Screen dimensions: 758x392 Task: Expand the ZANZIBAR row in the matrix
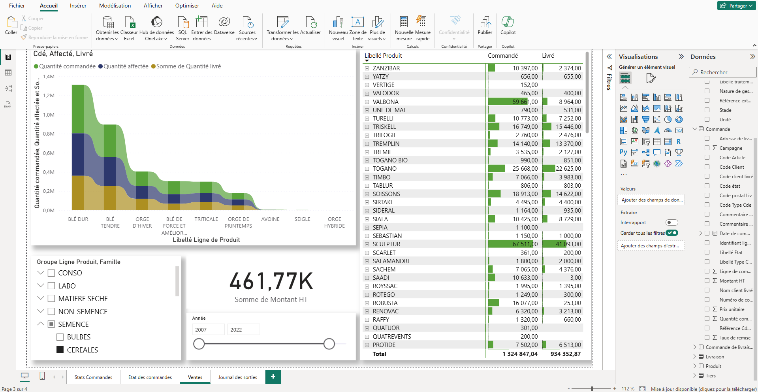[x=367, y=68]
